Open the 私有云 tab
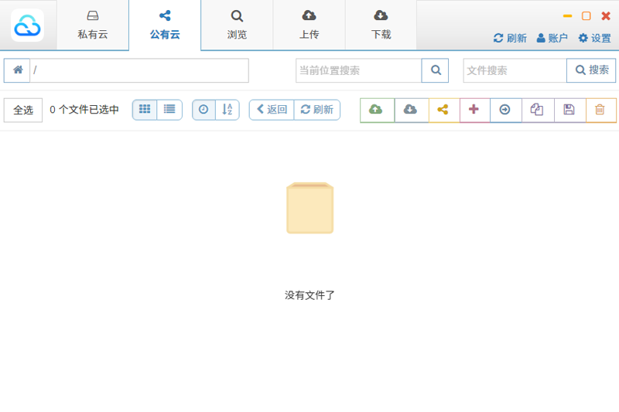The width and height of the screenshot is (619, 412). click(x=93, y=26)
